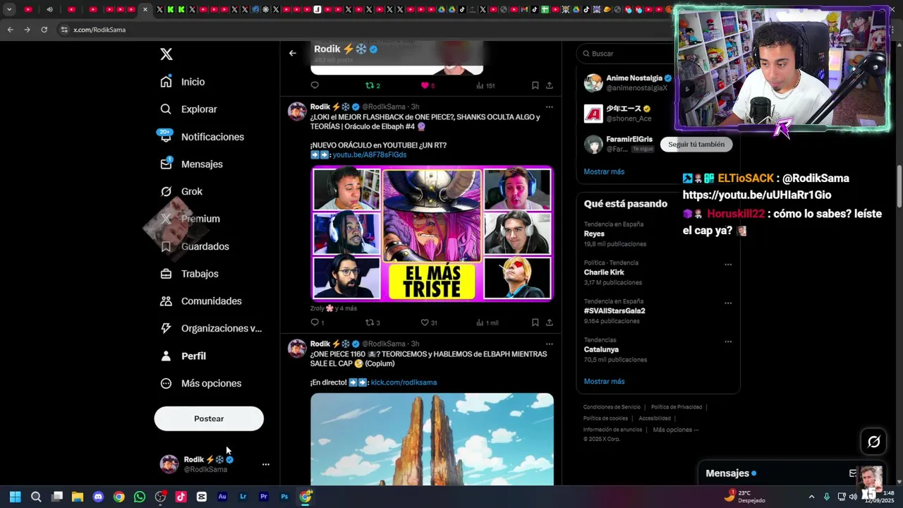This screenshot has width=903, height=508.
Task: Unlike the post with 5 likes
Action: pyautogui.click(x=428, y=85)
